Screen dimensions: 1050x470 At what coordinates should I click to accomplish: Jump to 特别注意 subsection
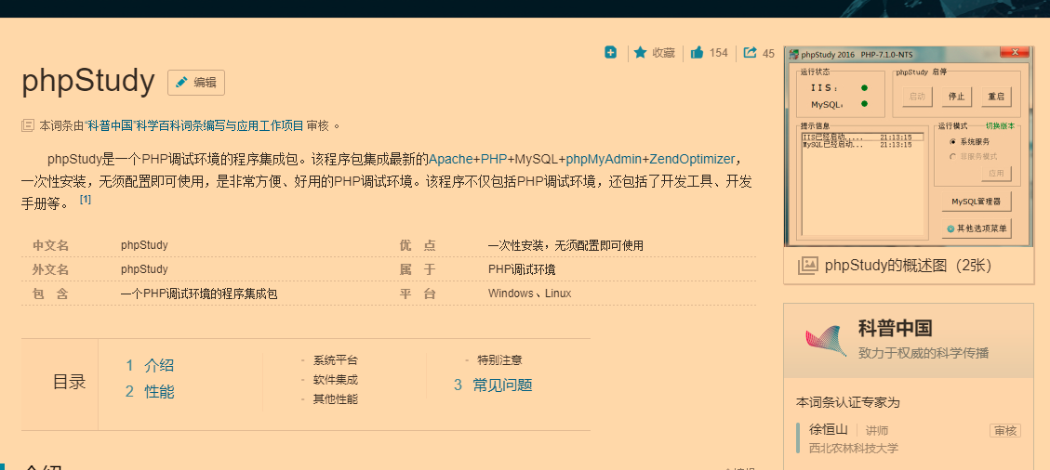click(x=499, y=360)
